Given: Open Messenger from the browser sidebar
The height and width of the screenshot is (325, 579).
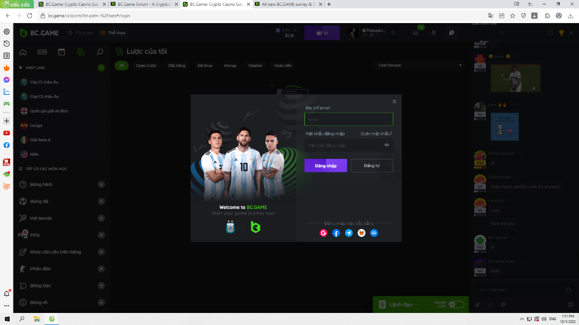Looking at the screenshot, I should [x=7, y=80].
